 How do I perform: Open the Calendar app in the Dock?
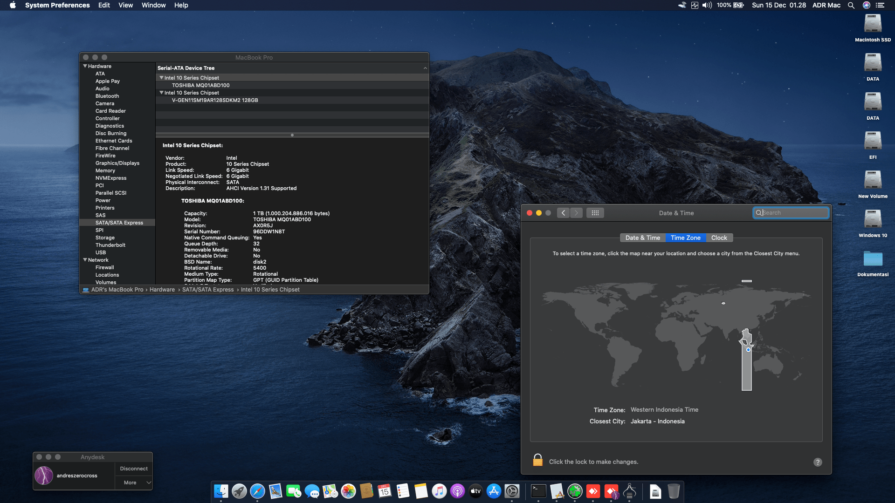[x=385, y=491]
